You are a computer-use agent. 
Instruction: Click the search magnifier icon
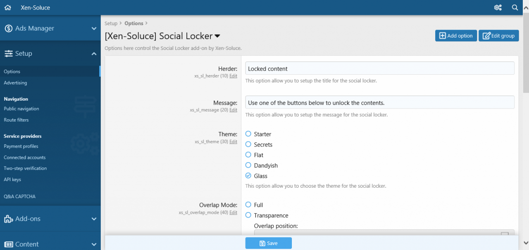click(515, 7)
